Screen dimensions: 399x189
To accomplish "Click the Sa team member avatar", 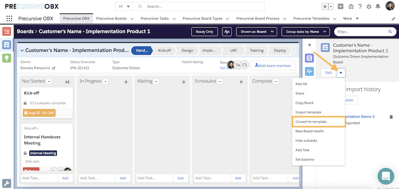I will (x=238, y=65).
